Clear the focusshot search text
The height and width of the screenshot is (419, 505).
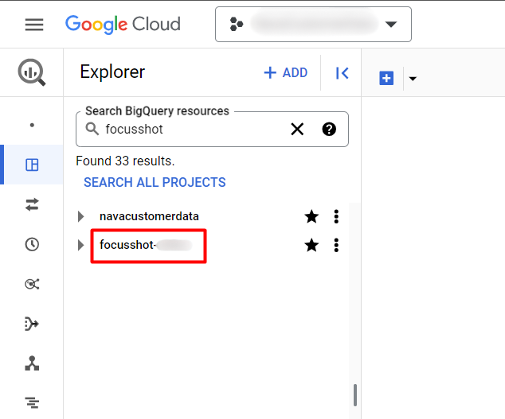click(297, 130)
